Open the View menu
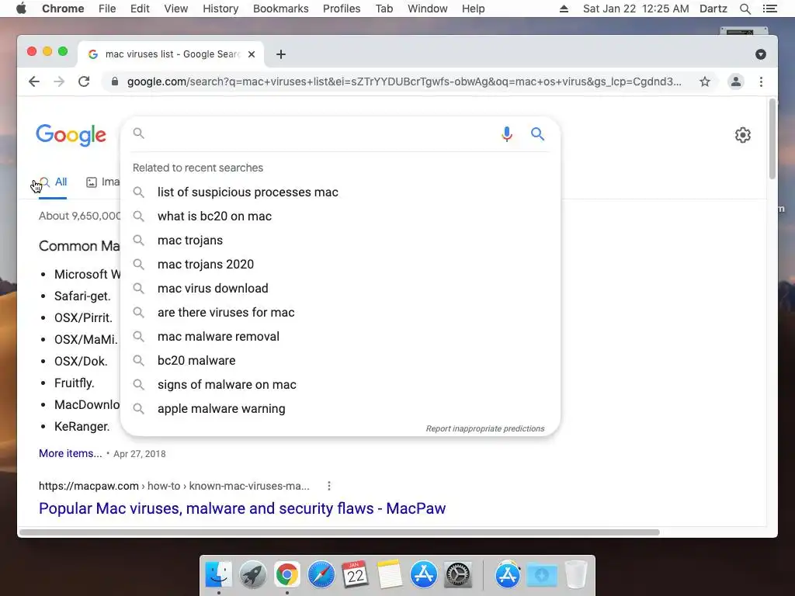This screenshot has height=596, width=795. click(x=176, y=9)
